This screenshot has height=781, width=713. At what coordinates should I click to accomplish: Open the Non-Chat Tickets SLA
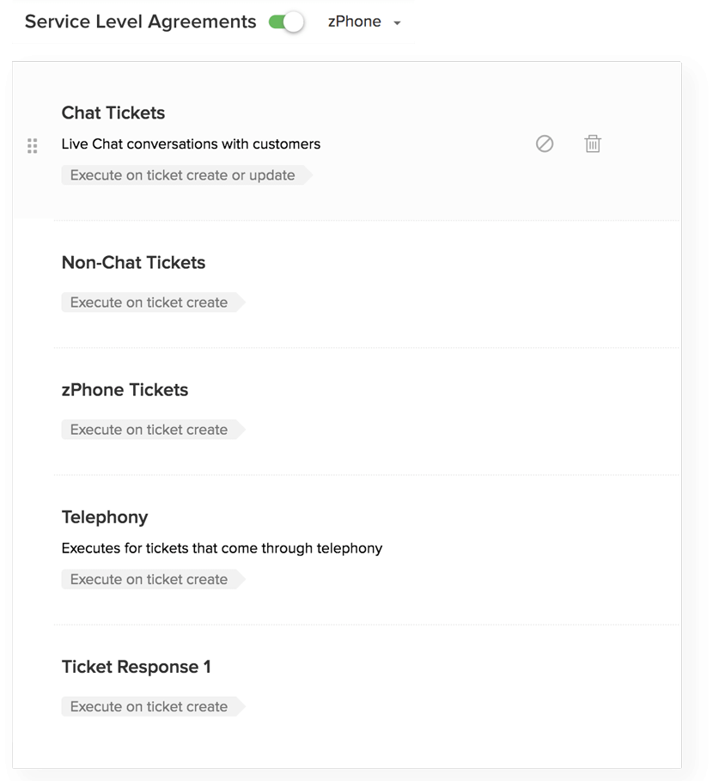pyautogui.click(x=133, y=263)
